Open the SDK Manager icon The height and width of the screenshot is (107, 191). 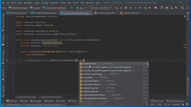point(176,8)
